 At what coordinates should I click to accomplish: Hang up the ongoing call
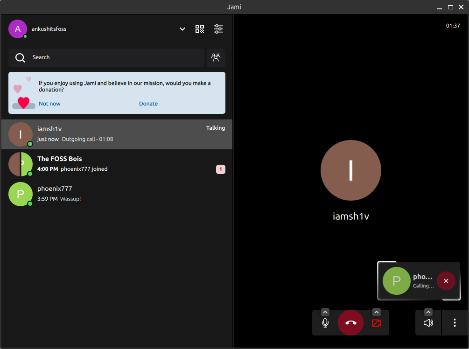[x=350, y=322]
